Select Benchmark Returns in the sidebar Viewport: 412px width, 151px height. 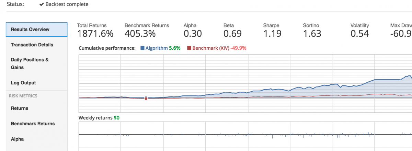coord(33,124)
